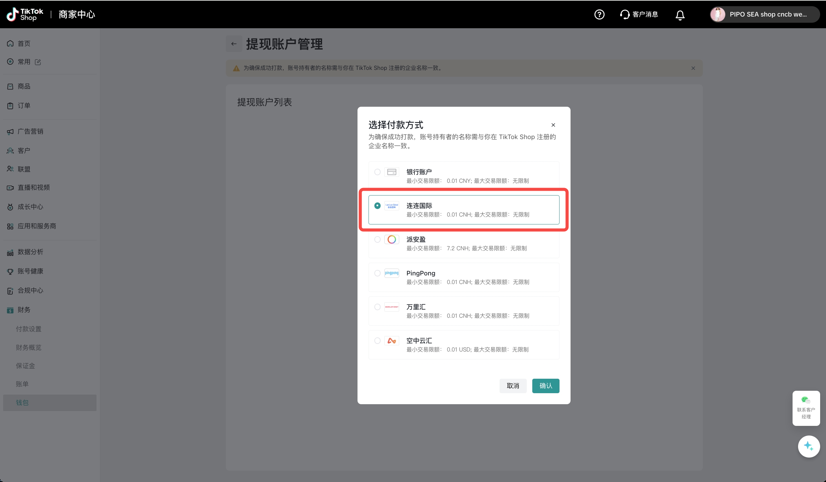Select the 银行账户 radio option

point(377,172)
